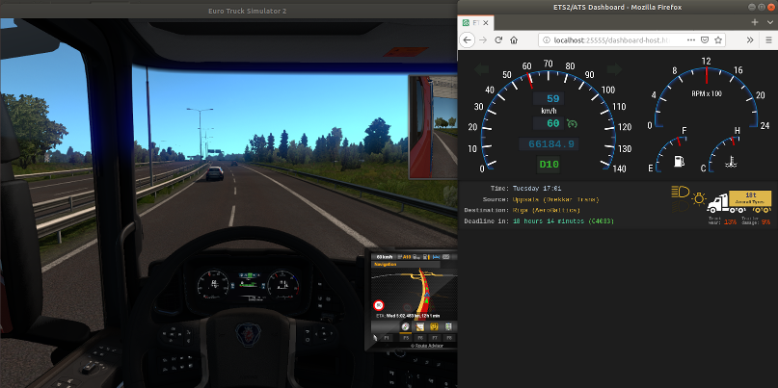Show more toolbar items chevron
The width and height of the screenshot is (778, 388).
click(x=750, y=40)
